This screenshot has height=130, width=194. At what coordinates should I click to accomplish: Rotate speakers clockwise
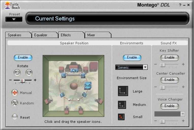click(x=29, y=73)
